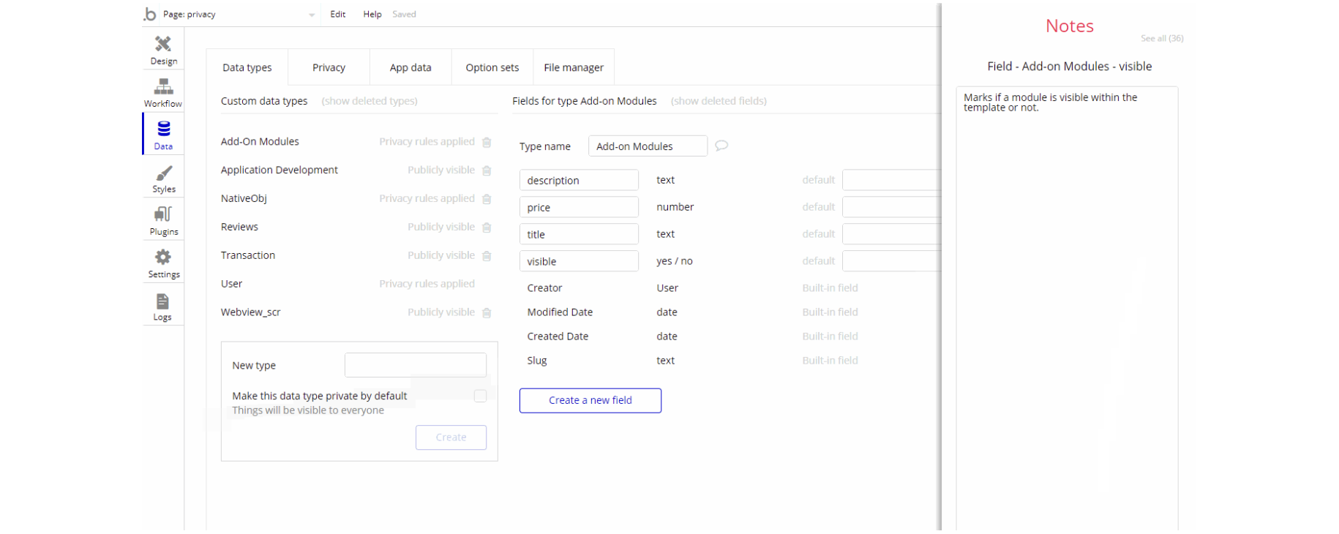
Task: Switch to the Privacy tab
Action: coord(329,67)
